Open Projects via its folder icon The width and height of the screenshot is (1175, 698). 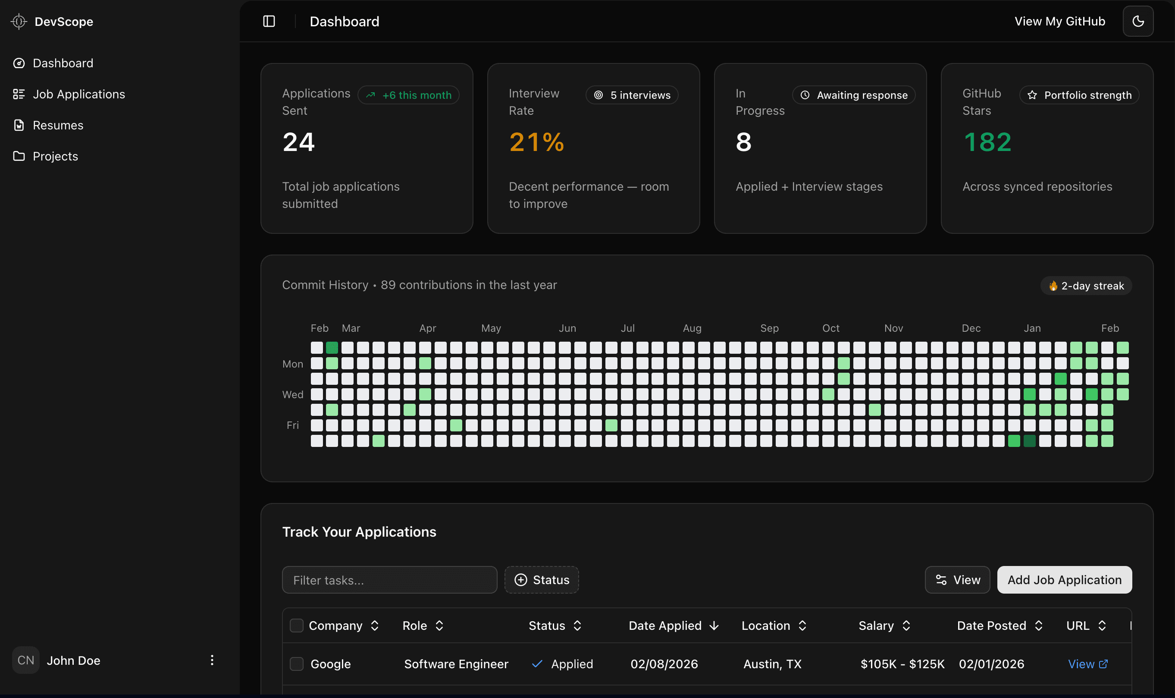[x=19, y=156]
